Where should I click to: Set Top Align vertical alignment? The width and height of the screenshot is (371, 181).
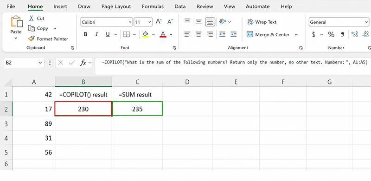coord(187,21)
